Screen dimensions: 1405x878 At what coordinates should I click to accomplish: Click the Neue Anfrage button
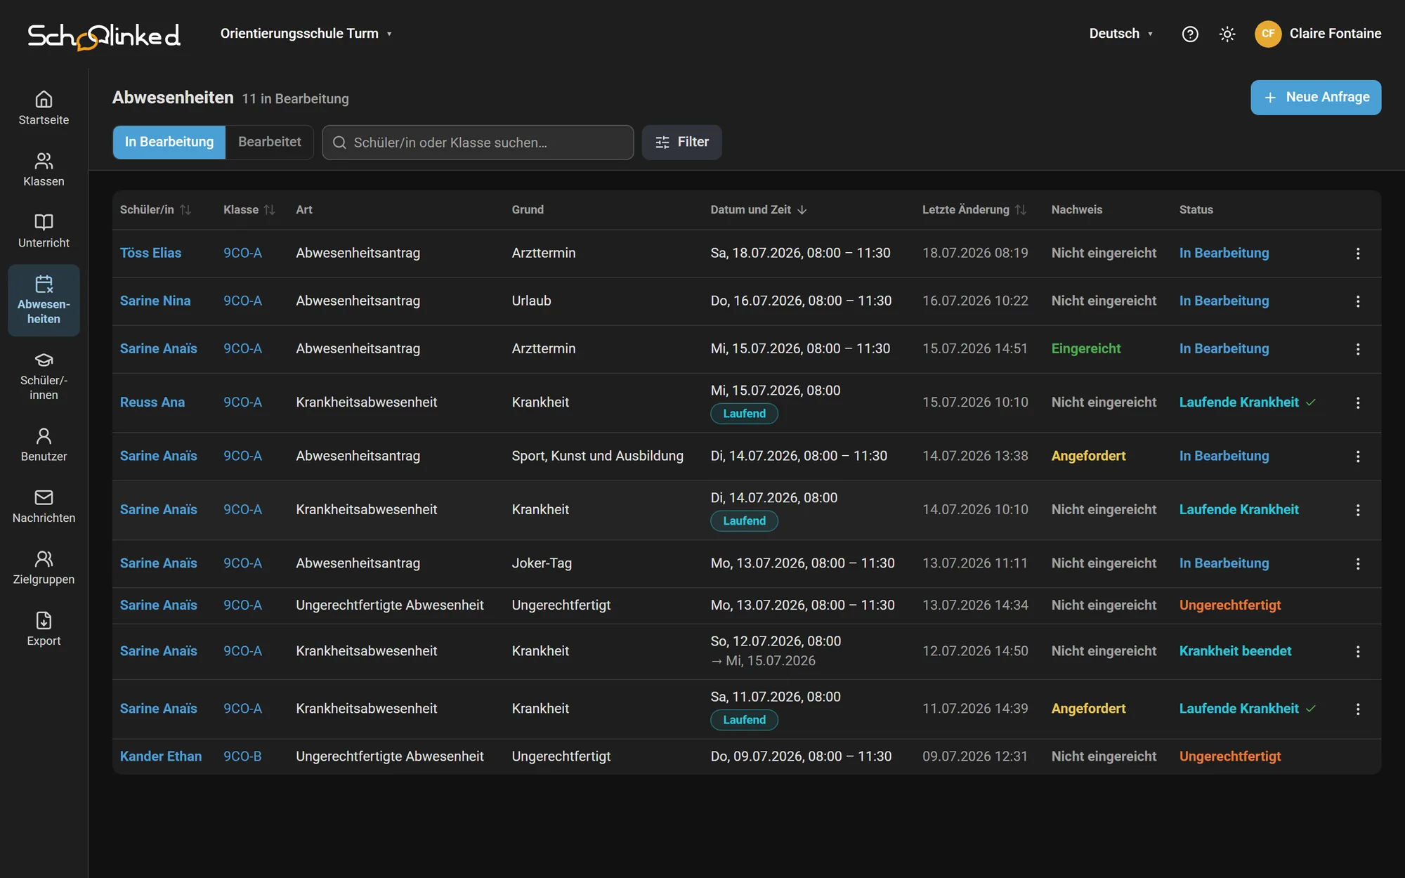(1316, 97)
